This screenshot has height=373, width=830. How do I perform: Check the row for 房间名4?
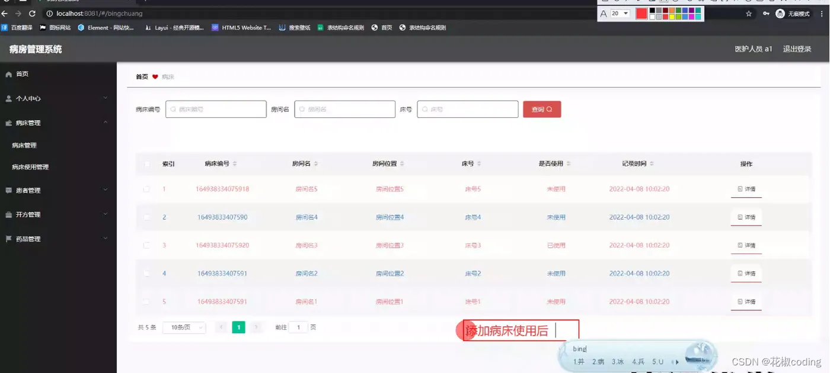(146, 217)
